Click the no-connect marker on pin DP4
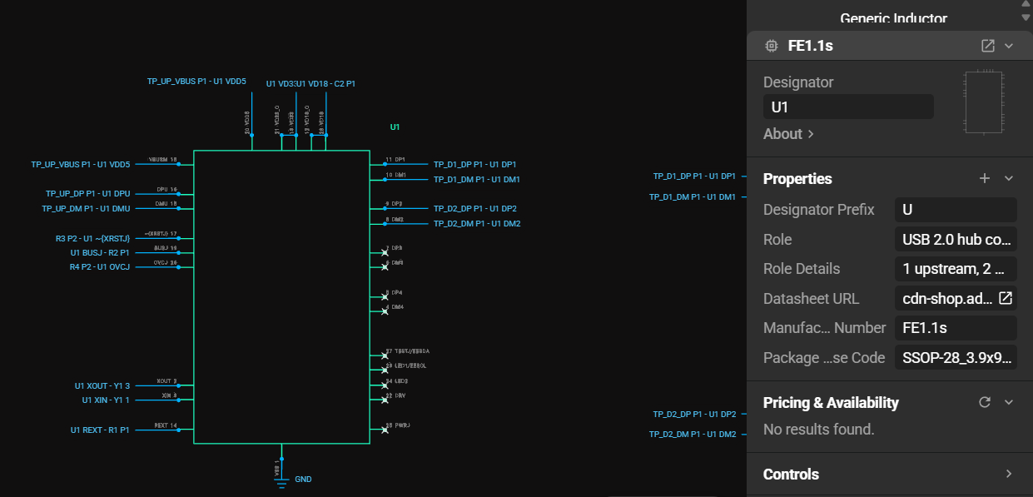This screenshot has width=1033, height=497. 385,296
